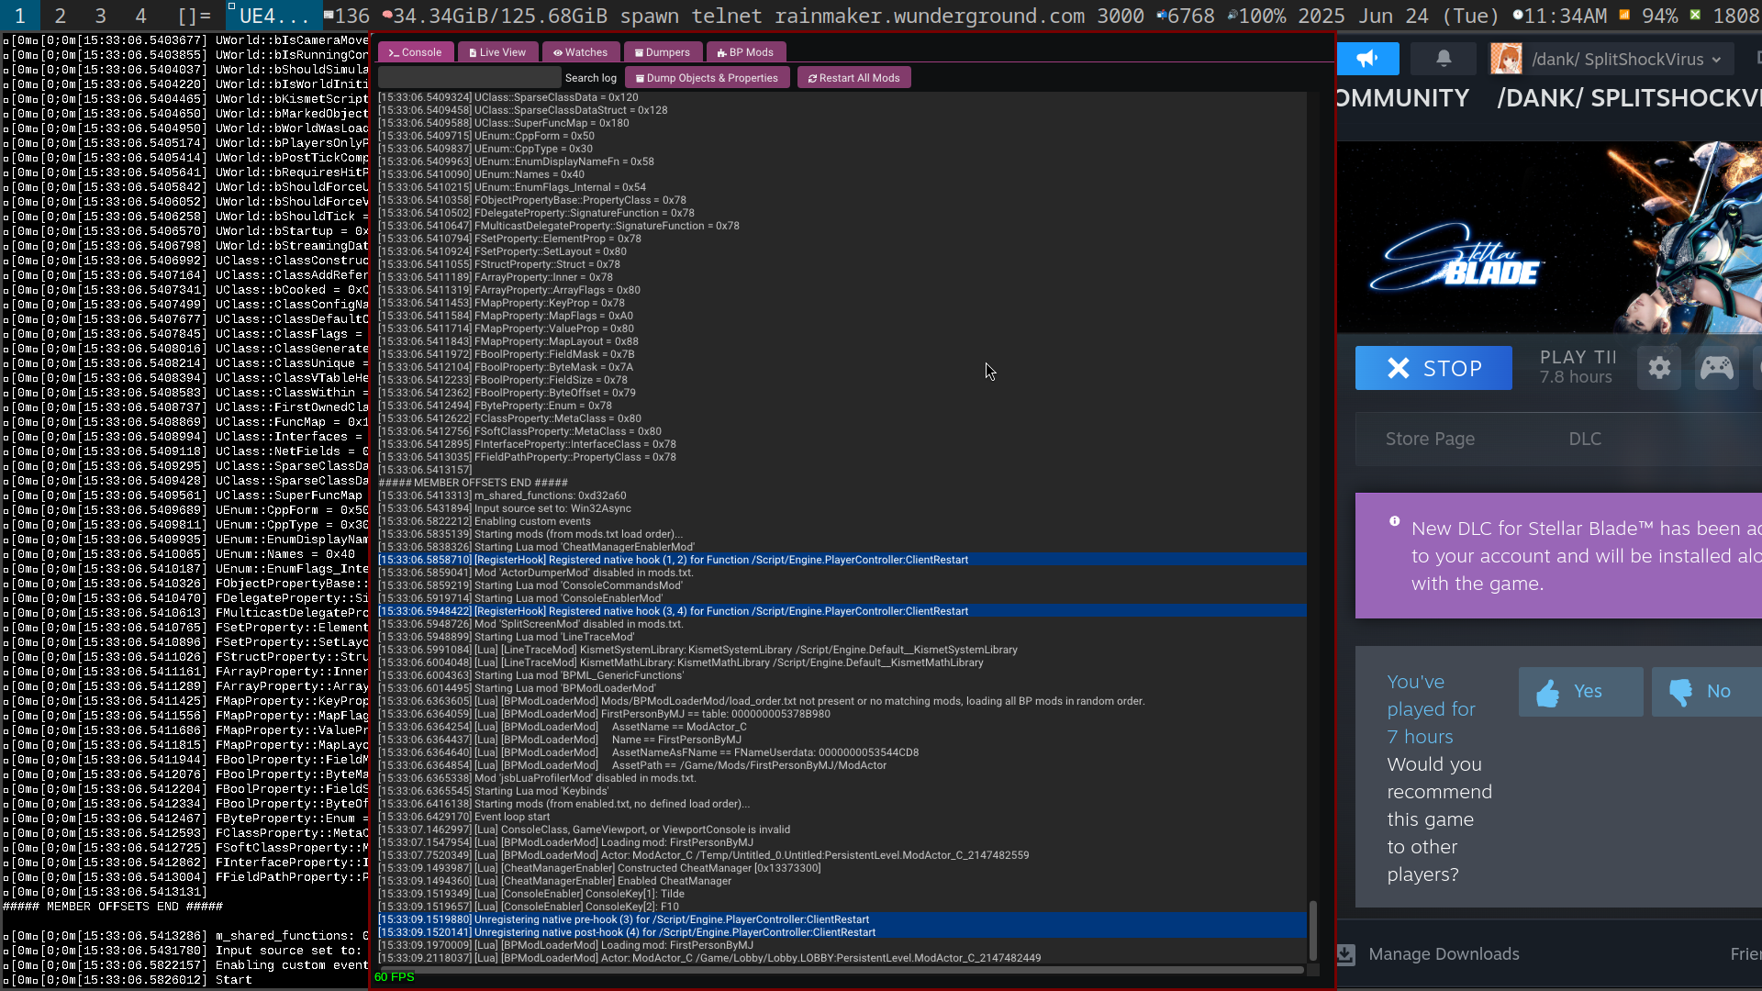1762x991 pixels.
Task: Switch to the Live View tab
Action: [x=497, y=52]
